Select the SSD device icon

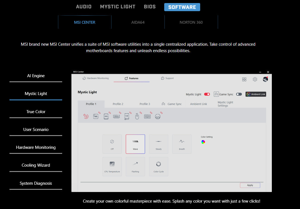tap(106, 116)
